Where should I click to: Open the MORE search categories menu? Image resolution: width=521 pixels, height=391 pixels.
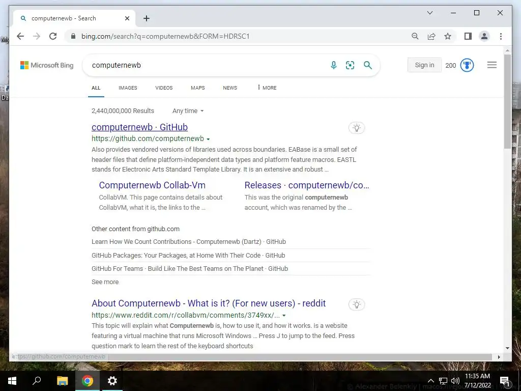[267, 88]
